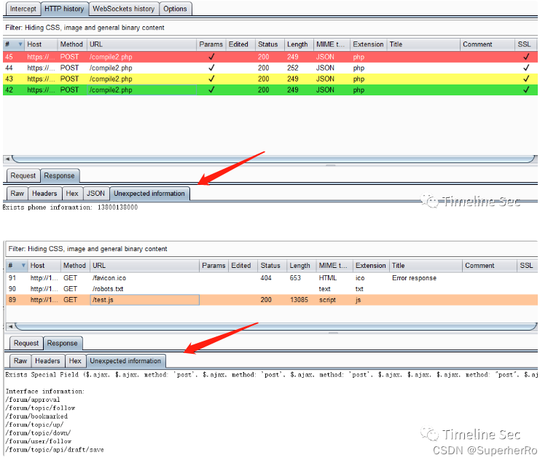548x463 pixels.
Task: Sort upper table by Host column
Action: (41, 44)
